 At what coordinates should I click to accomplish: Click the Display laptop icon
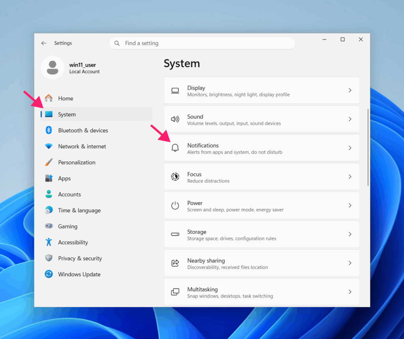pyautogui.click(x=175, y=90)
